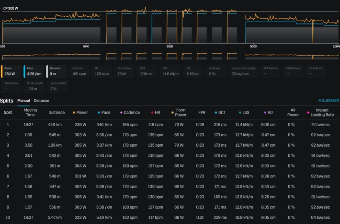Disable the Elevation metric tile
This screenshot has height=224, width=340.
[57, 71]
